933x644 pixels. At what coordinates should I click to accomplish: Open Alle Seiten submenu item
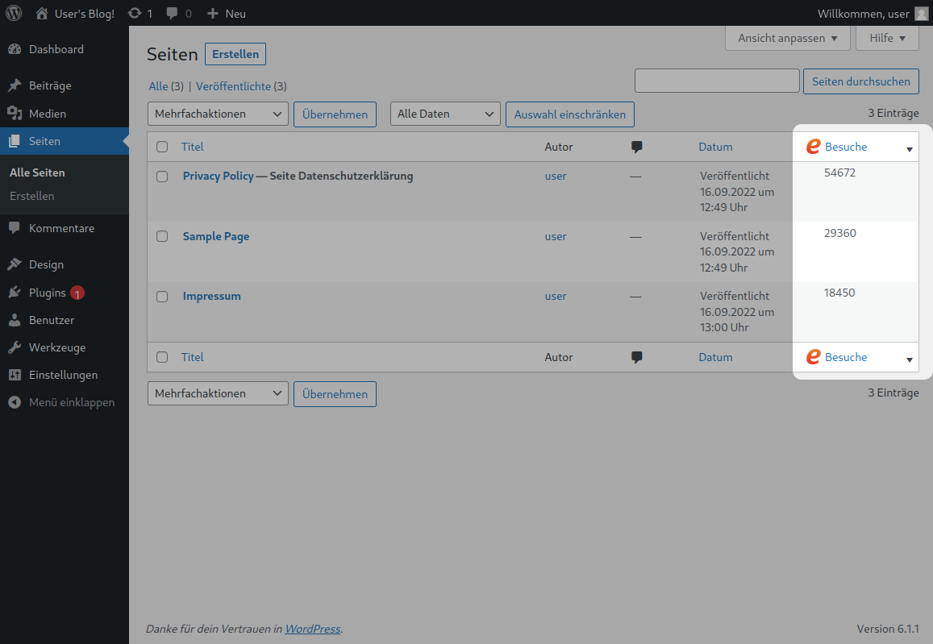click(37, 172)
